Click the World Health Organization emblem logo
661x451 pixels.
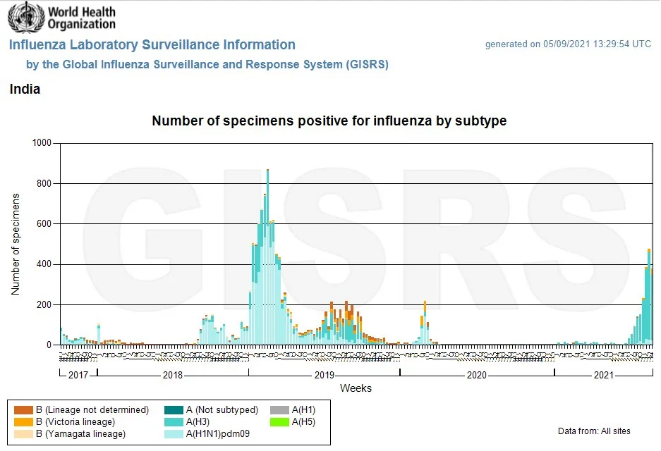(x=25, y=18)
